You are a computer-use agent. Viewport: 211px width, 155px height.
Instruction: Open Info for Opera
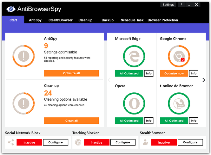149,121
